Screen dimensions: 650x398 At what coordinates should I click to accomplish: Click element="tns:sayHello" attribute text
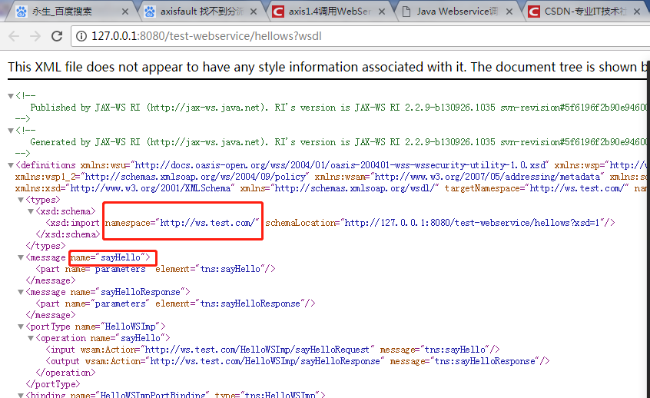click(211, 269)
